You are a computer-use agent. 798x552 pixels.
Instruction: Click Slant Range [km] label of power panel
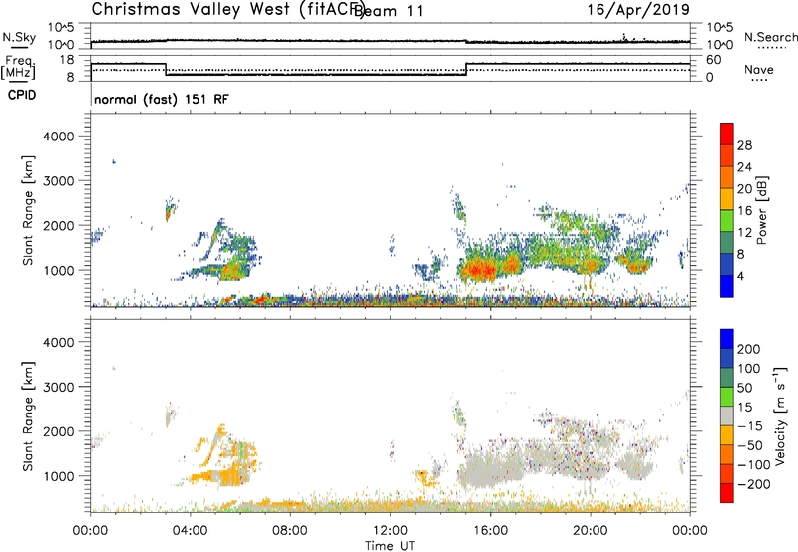tap(28, 210)
